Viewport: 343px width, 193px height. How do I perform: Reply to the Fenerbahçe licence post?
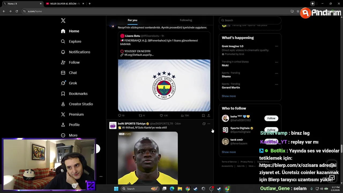tap(121, 116)
